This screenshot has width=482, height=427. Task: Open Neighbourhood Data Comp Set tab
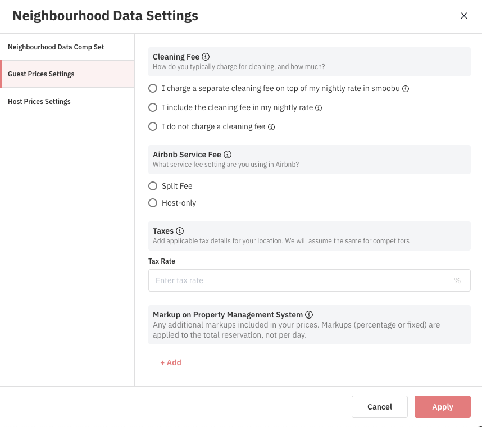coord(56,47)
